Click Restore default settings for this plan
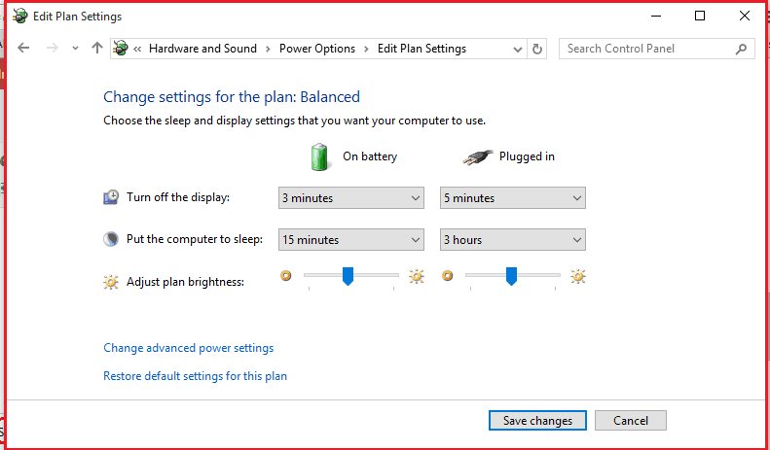The width and height of the screenshot is (770, 450). [x=195, y=376]
